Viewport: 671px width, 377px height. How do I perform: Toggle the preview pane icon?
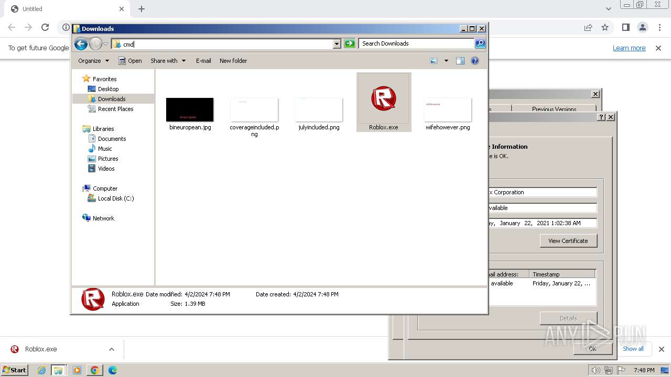coord(460,61)
